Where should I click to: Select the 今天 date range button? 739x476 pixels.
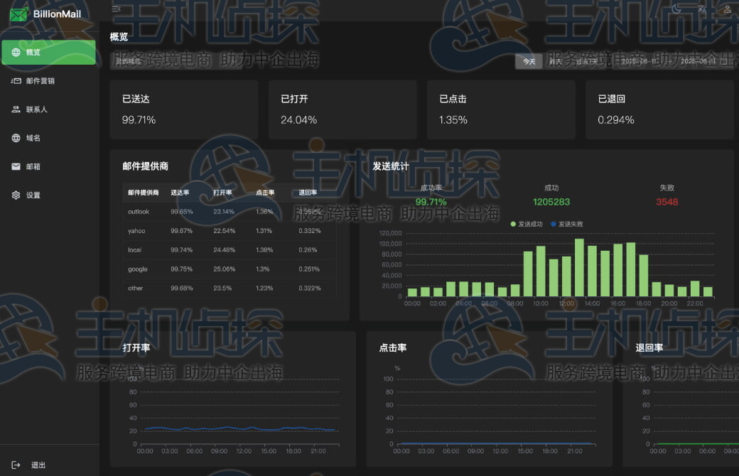[529, 61]
